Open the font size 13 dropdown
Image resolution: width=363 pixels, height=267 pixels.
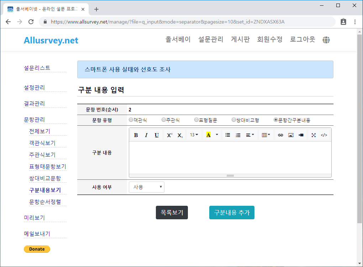[x=194, y=135]
